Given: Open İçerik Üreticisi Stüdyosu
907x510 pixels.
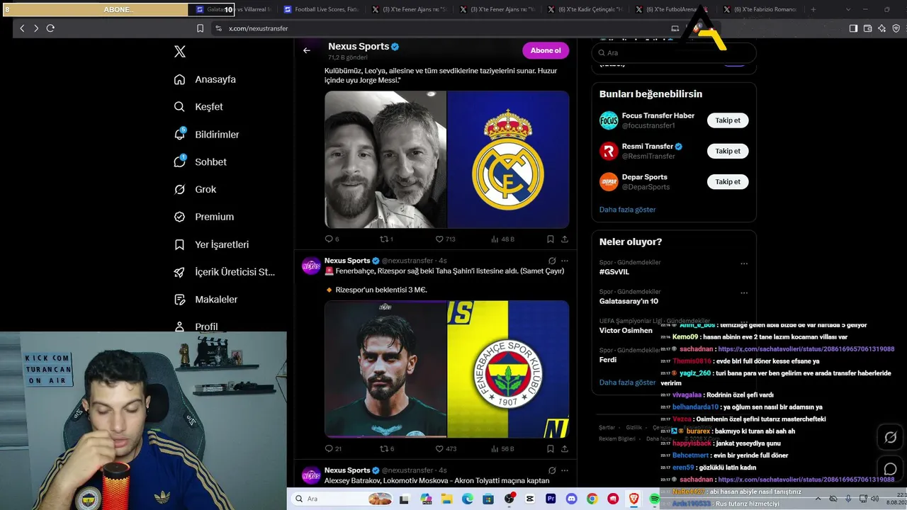Looking at the screenshot, I should click(225, 272).
